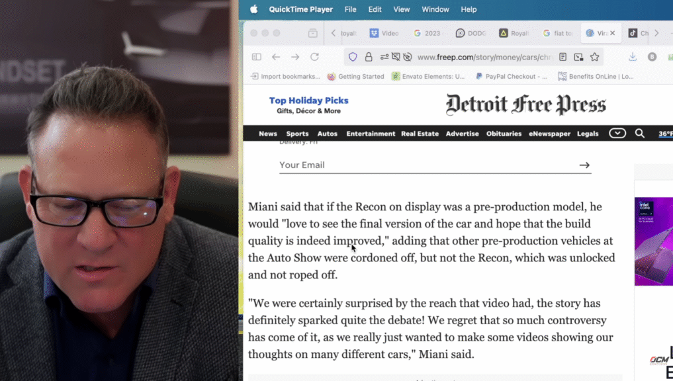The width and height of the screenshot is (673, 381).
Task: Expand more sections dropdown in news navbar
Action: pos(617,134)
